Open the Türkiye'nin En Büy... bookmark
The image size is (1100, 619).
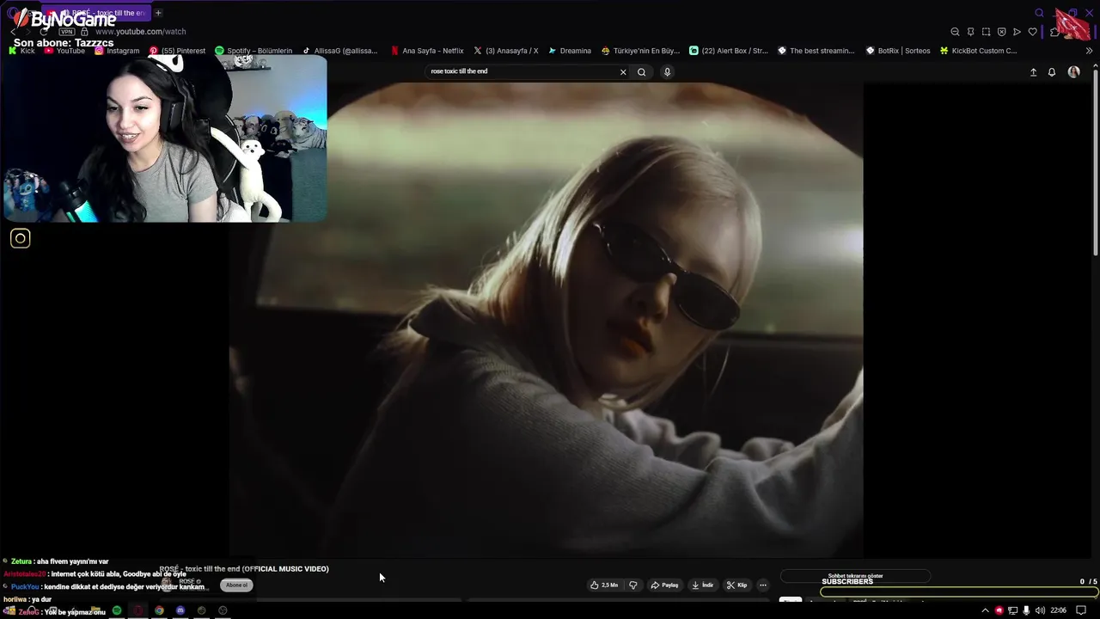tap(640, 51)
